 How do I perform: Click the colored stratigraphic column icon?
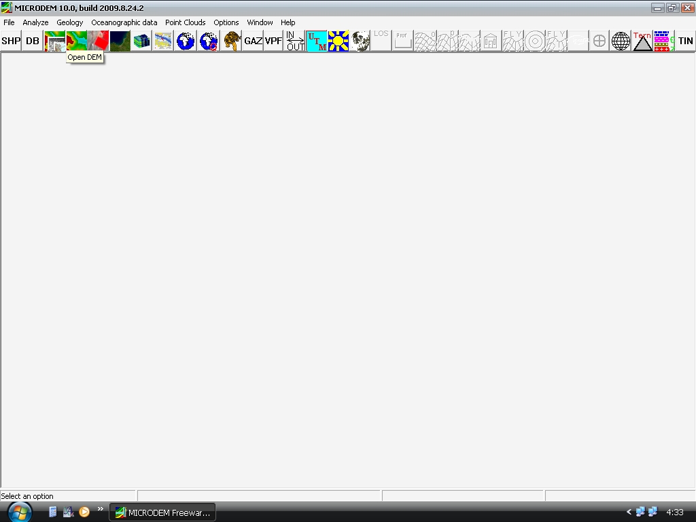pyautogui.click(x=663, y=41)
